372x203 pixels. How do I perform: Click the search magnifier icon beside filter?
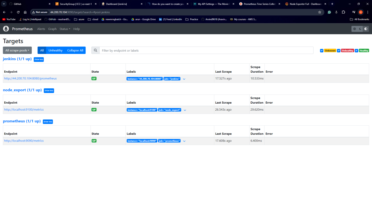(x=95, y=50)
